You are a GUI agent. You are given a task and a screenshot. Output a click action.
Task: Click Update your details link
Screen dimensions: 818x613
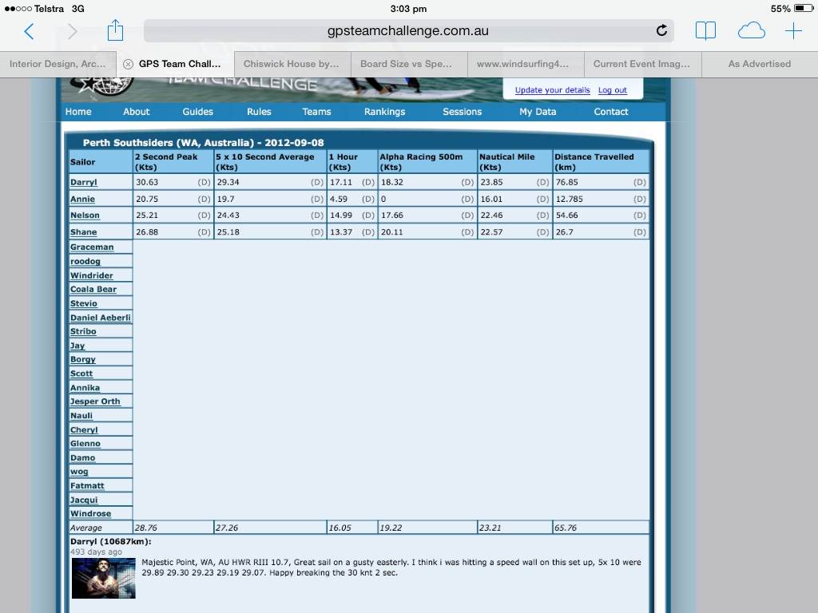coord(552,90)
